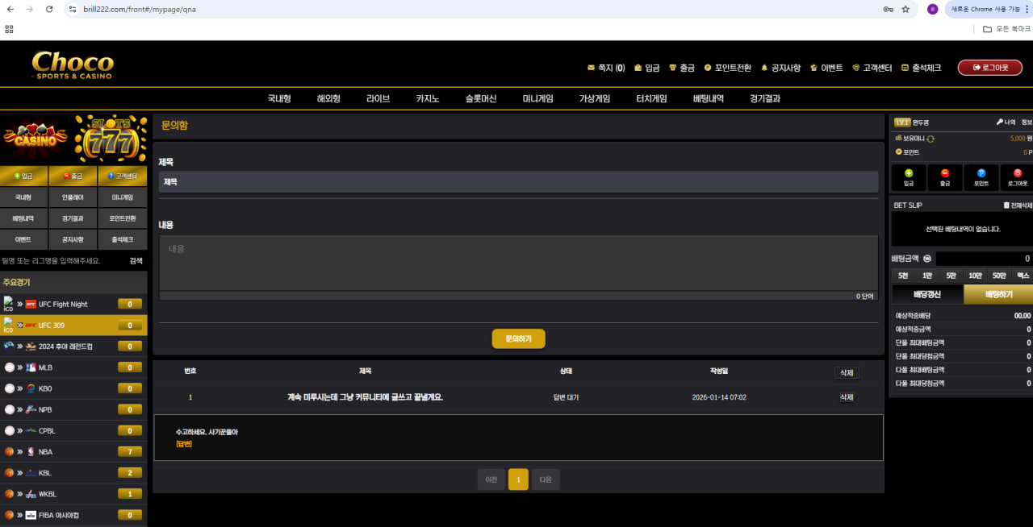
Task: Click the Choco Sports & Casino logo
Action: tap(73, 64)
